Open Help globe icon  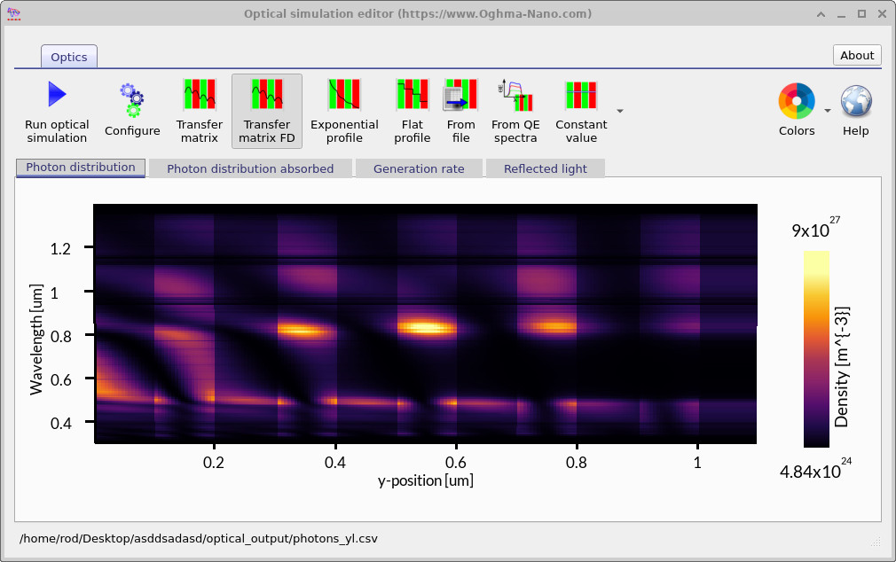856,111
